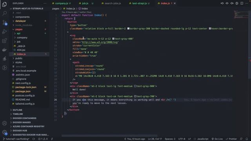Image resolution: width=251 pixels, height=141 pixels.
Task: Click pages in breadcrumb
Action: click(x=56, y=9)
